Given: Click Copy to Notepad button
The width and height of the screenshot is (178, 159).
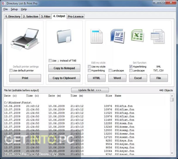Looking at the screenshot, I should click(x=64, y=68).
